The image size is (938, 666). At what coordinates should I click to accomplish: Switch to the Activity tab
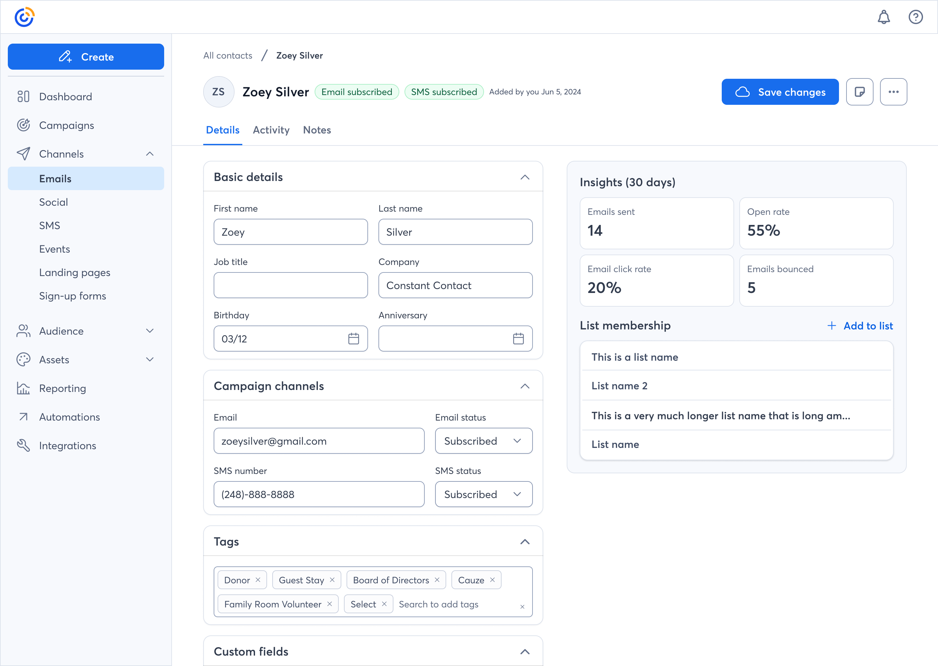(271, 130)
